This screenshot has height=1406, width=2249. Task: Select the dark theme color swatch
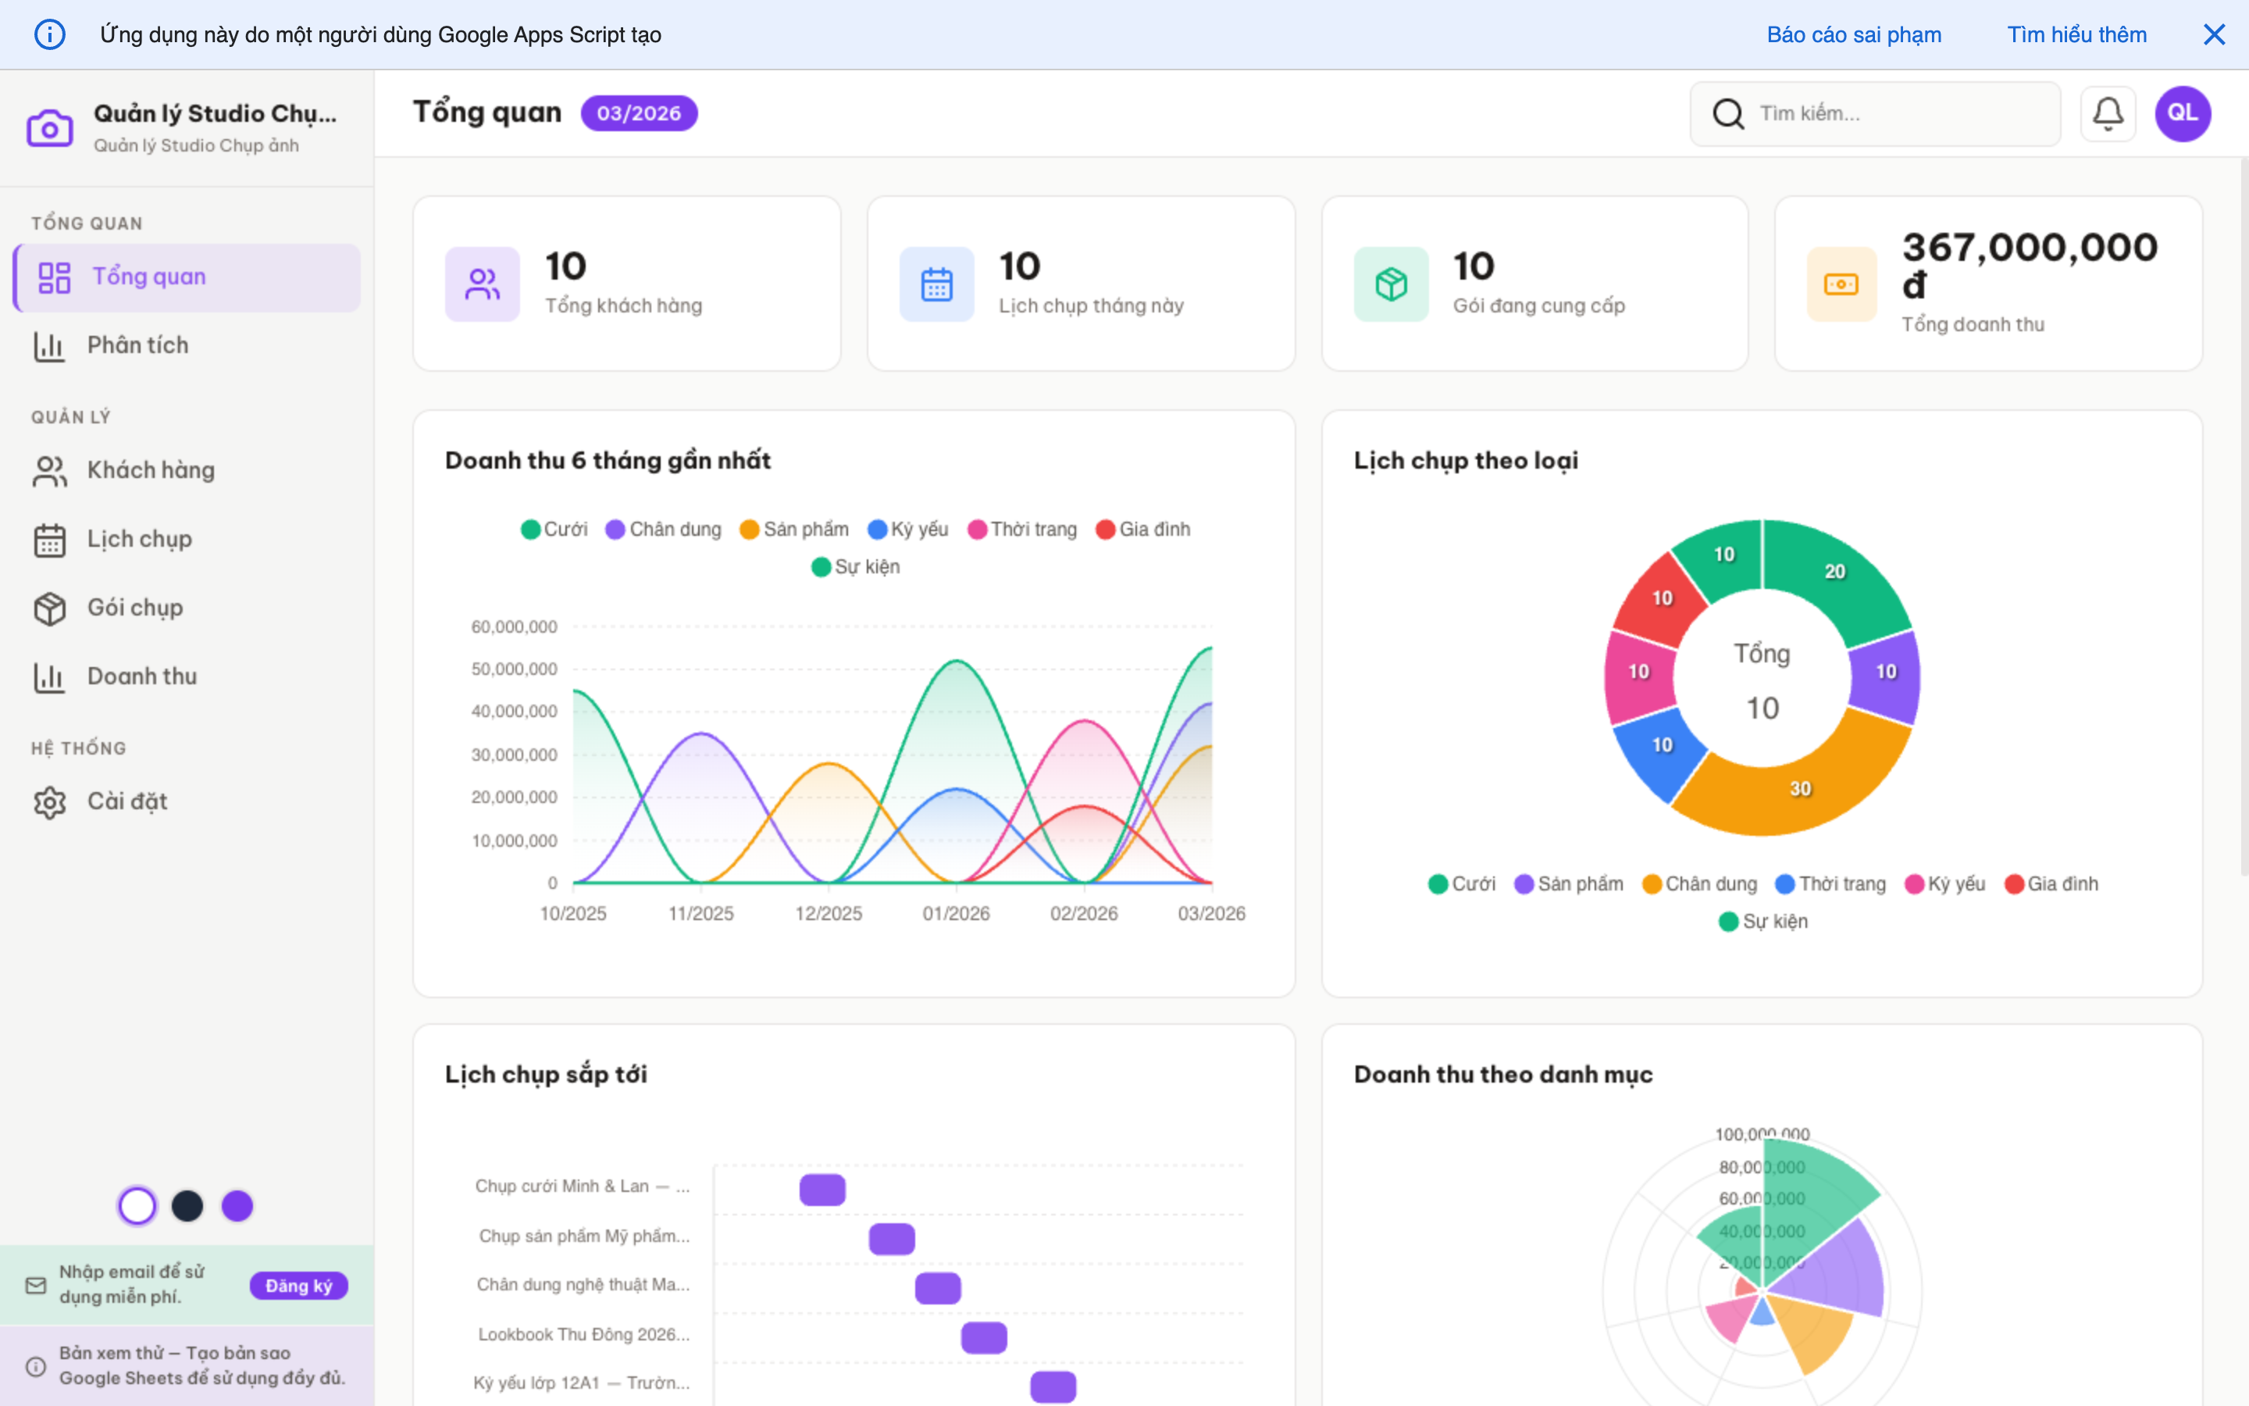(x=187, y=1206)
